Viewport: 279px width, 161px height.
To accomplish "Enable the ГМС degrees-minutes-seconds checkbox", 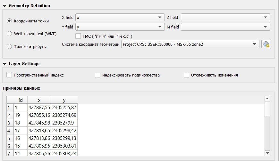I will [78, 36].
